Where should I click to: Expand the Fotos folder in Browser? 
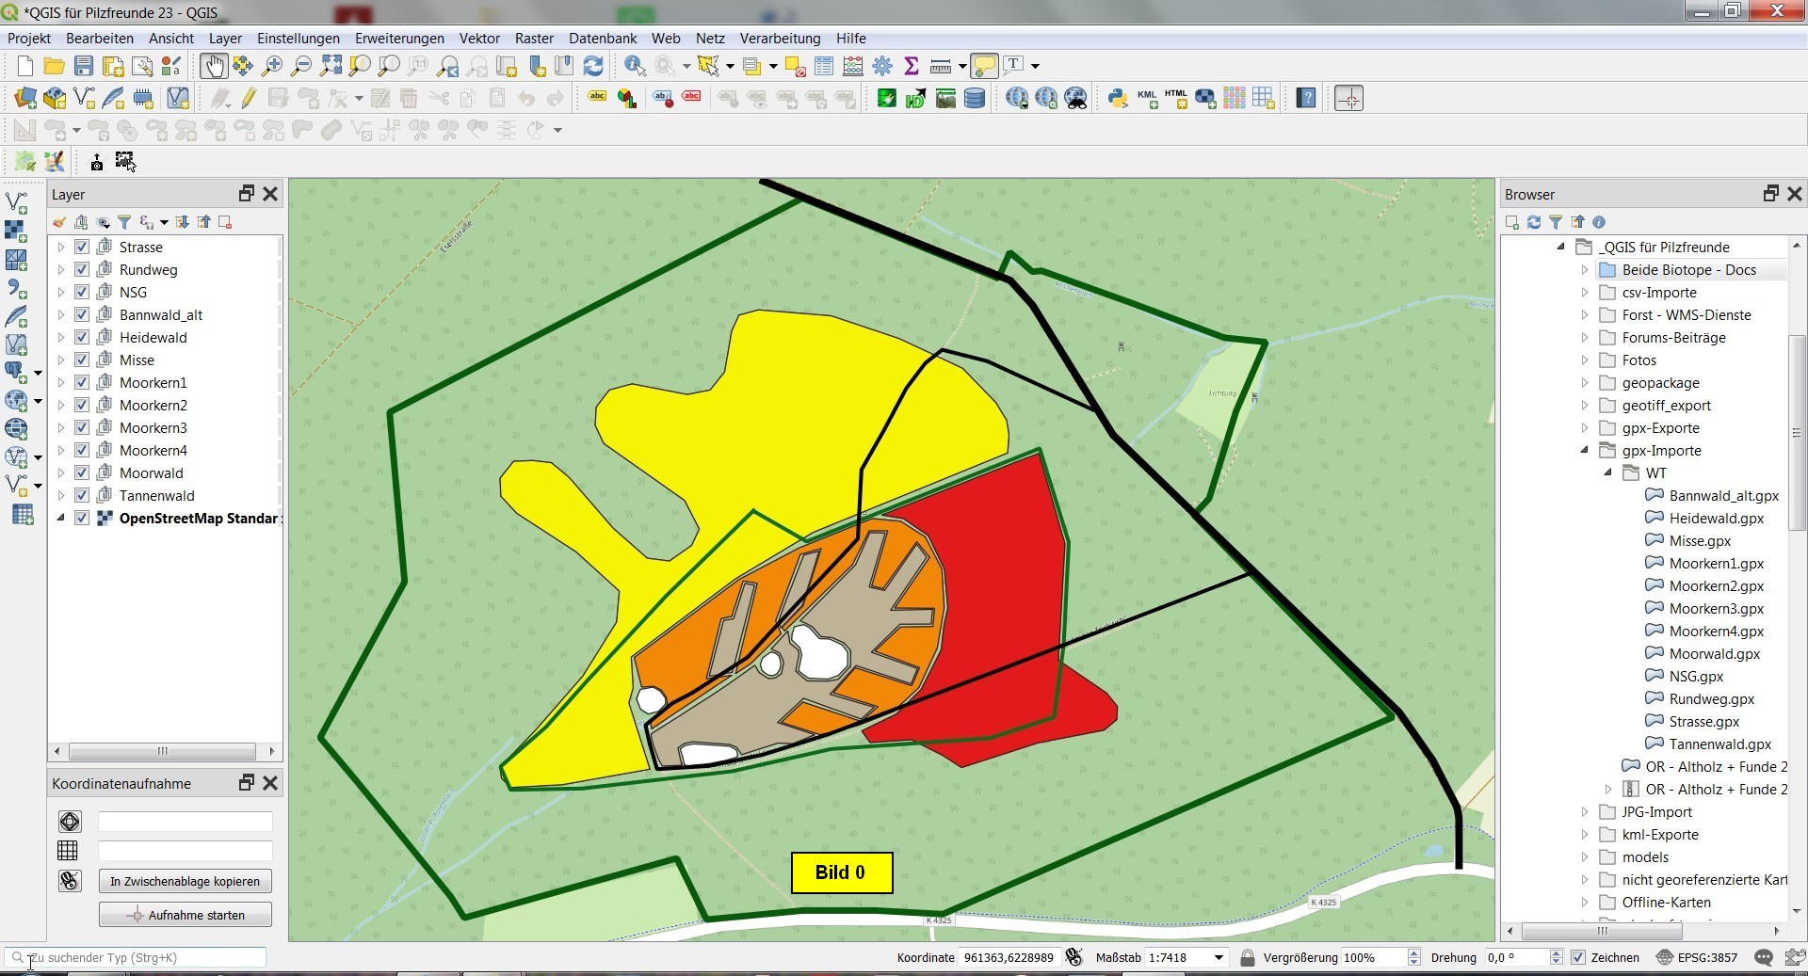click(1585, 360)
